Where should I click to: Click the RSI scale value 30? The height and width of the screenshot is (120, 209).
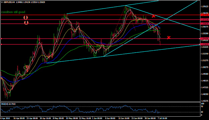pyautogui.click(x=202, y=112)
